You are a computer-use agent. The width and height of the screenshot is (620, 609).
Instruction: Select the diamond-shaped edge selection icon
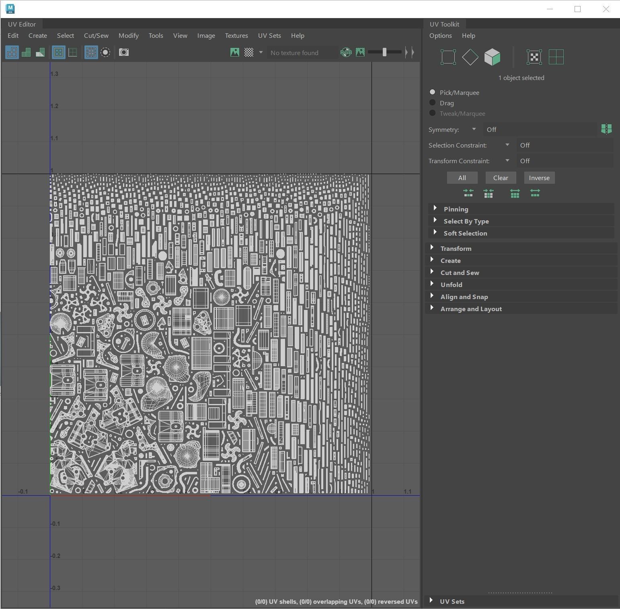470,57
